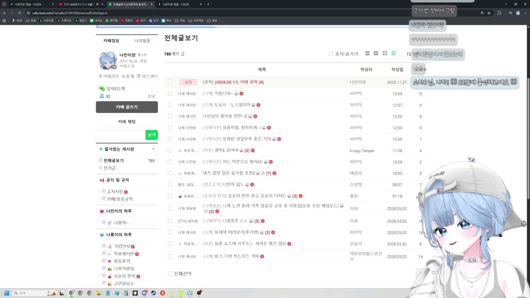The width and height of the screenshot is (530, 298).
Task: Expand 즐겨찾는 게시판 dropdown arrow
Action: click(x=153, y=149)
